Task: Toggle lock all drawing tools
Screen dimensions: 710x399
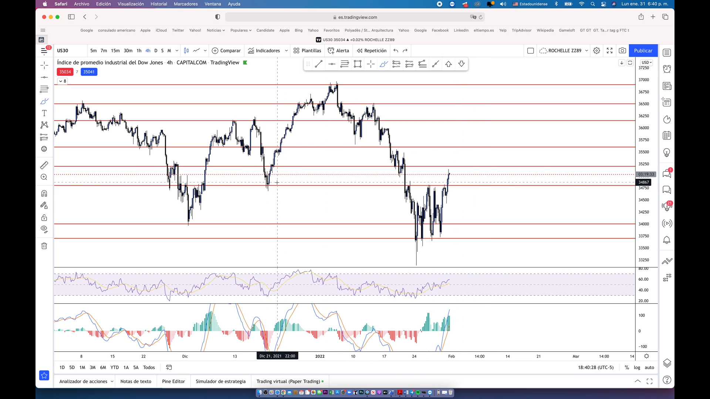Action: [44, 218]
